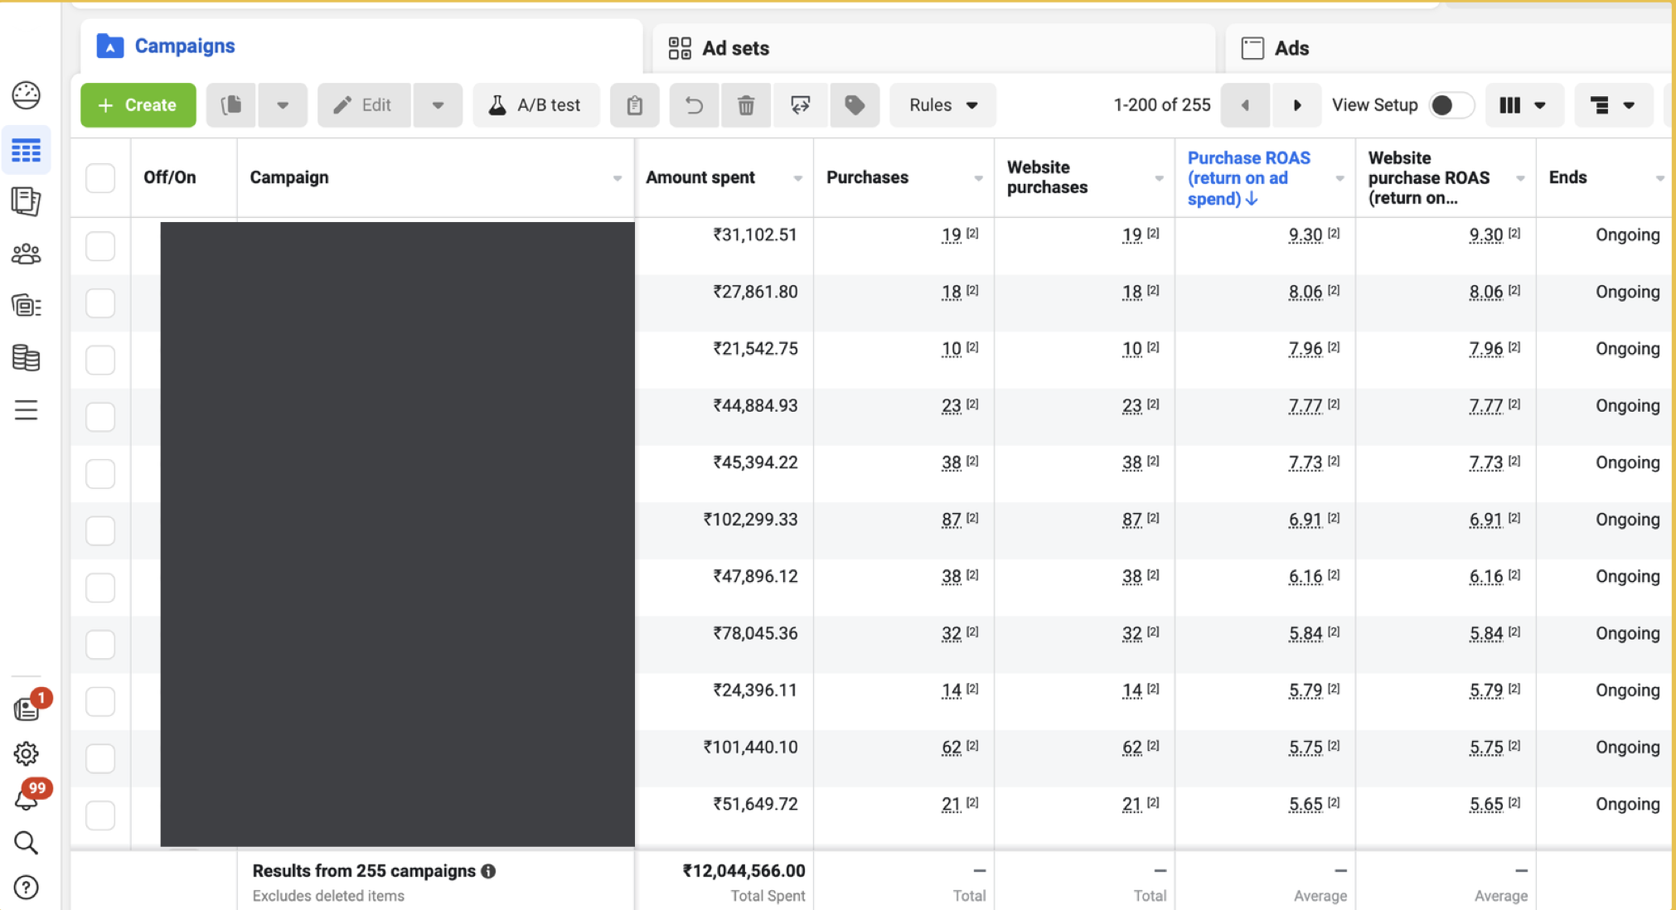The image size is (1676, 910).
Task: Open the Help question mark icon
Action: pos(26,888)
